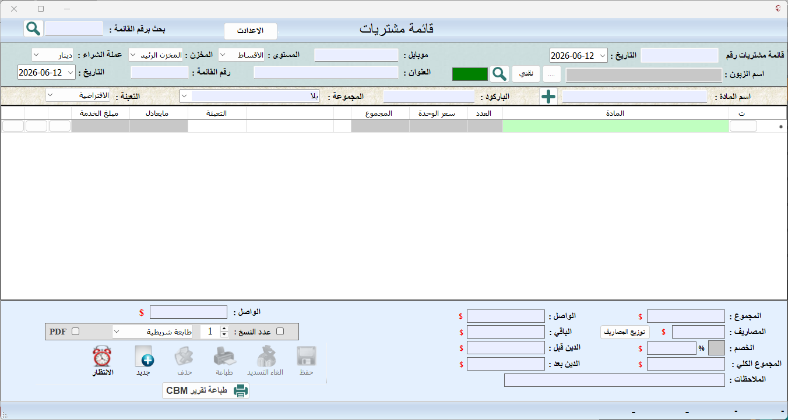Viewport: 788px width, 420px height.
Task: Click the gray discount percent box
Action: point(716,348)
